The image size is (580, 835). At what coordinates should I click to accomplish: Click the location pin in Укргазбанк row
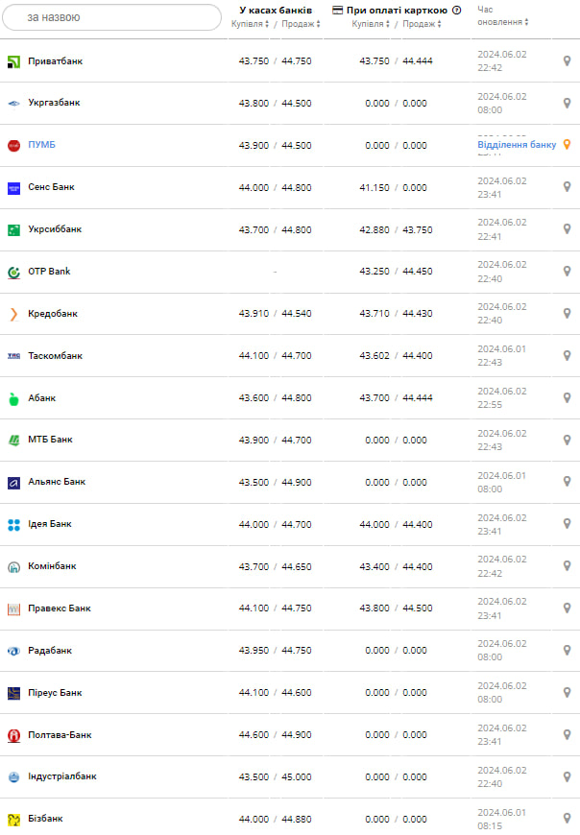pos(567,104)
